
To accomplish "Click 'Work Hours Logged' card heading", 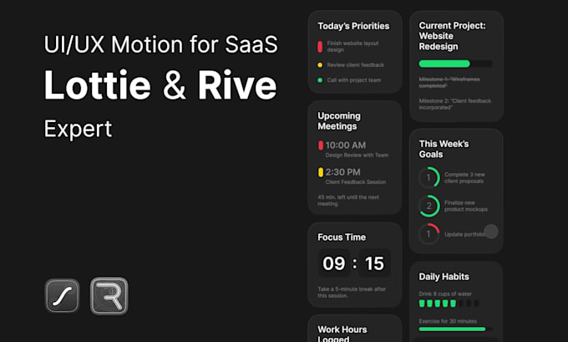I will point(342,334).
